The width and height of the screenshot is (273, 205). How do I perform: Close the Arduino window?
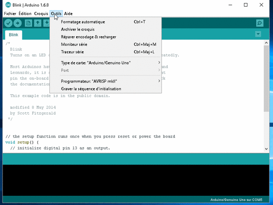pyautogui.click(x=261, y=5)
